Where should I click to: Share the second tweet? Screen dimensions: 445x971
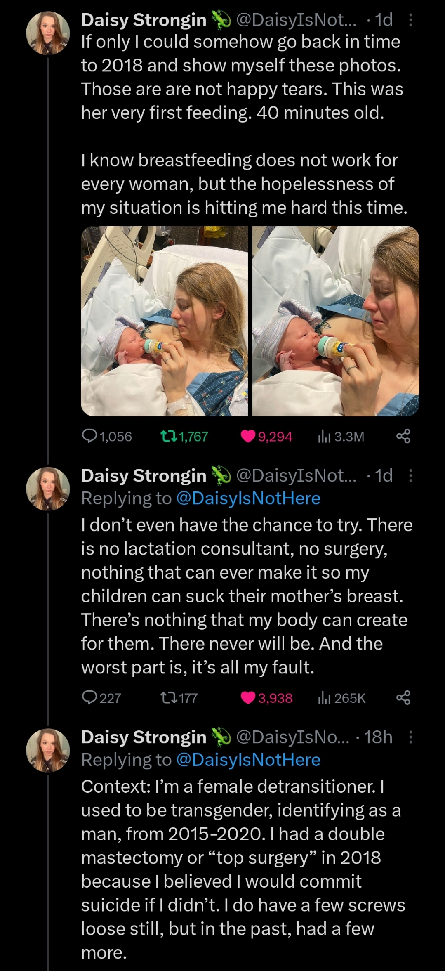click(x=403, y=698)
